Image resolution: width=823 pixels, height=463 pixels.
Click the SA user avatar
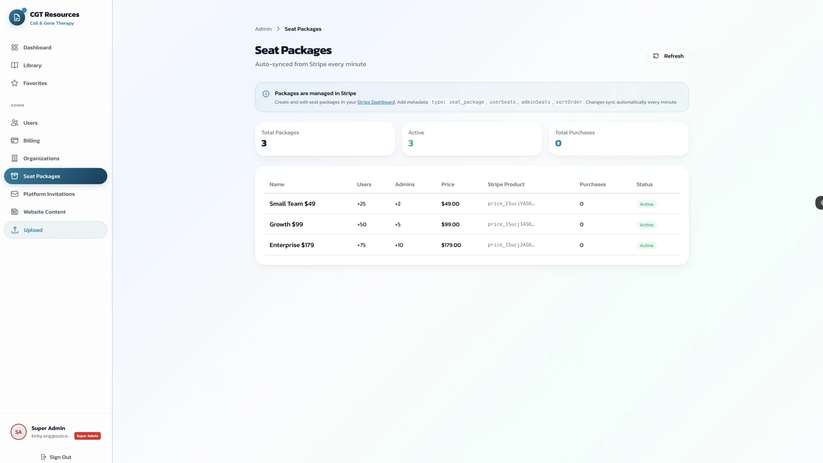(18, 432)
